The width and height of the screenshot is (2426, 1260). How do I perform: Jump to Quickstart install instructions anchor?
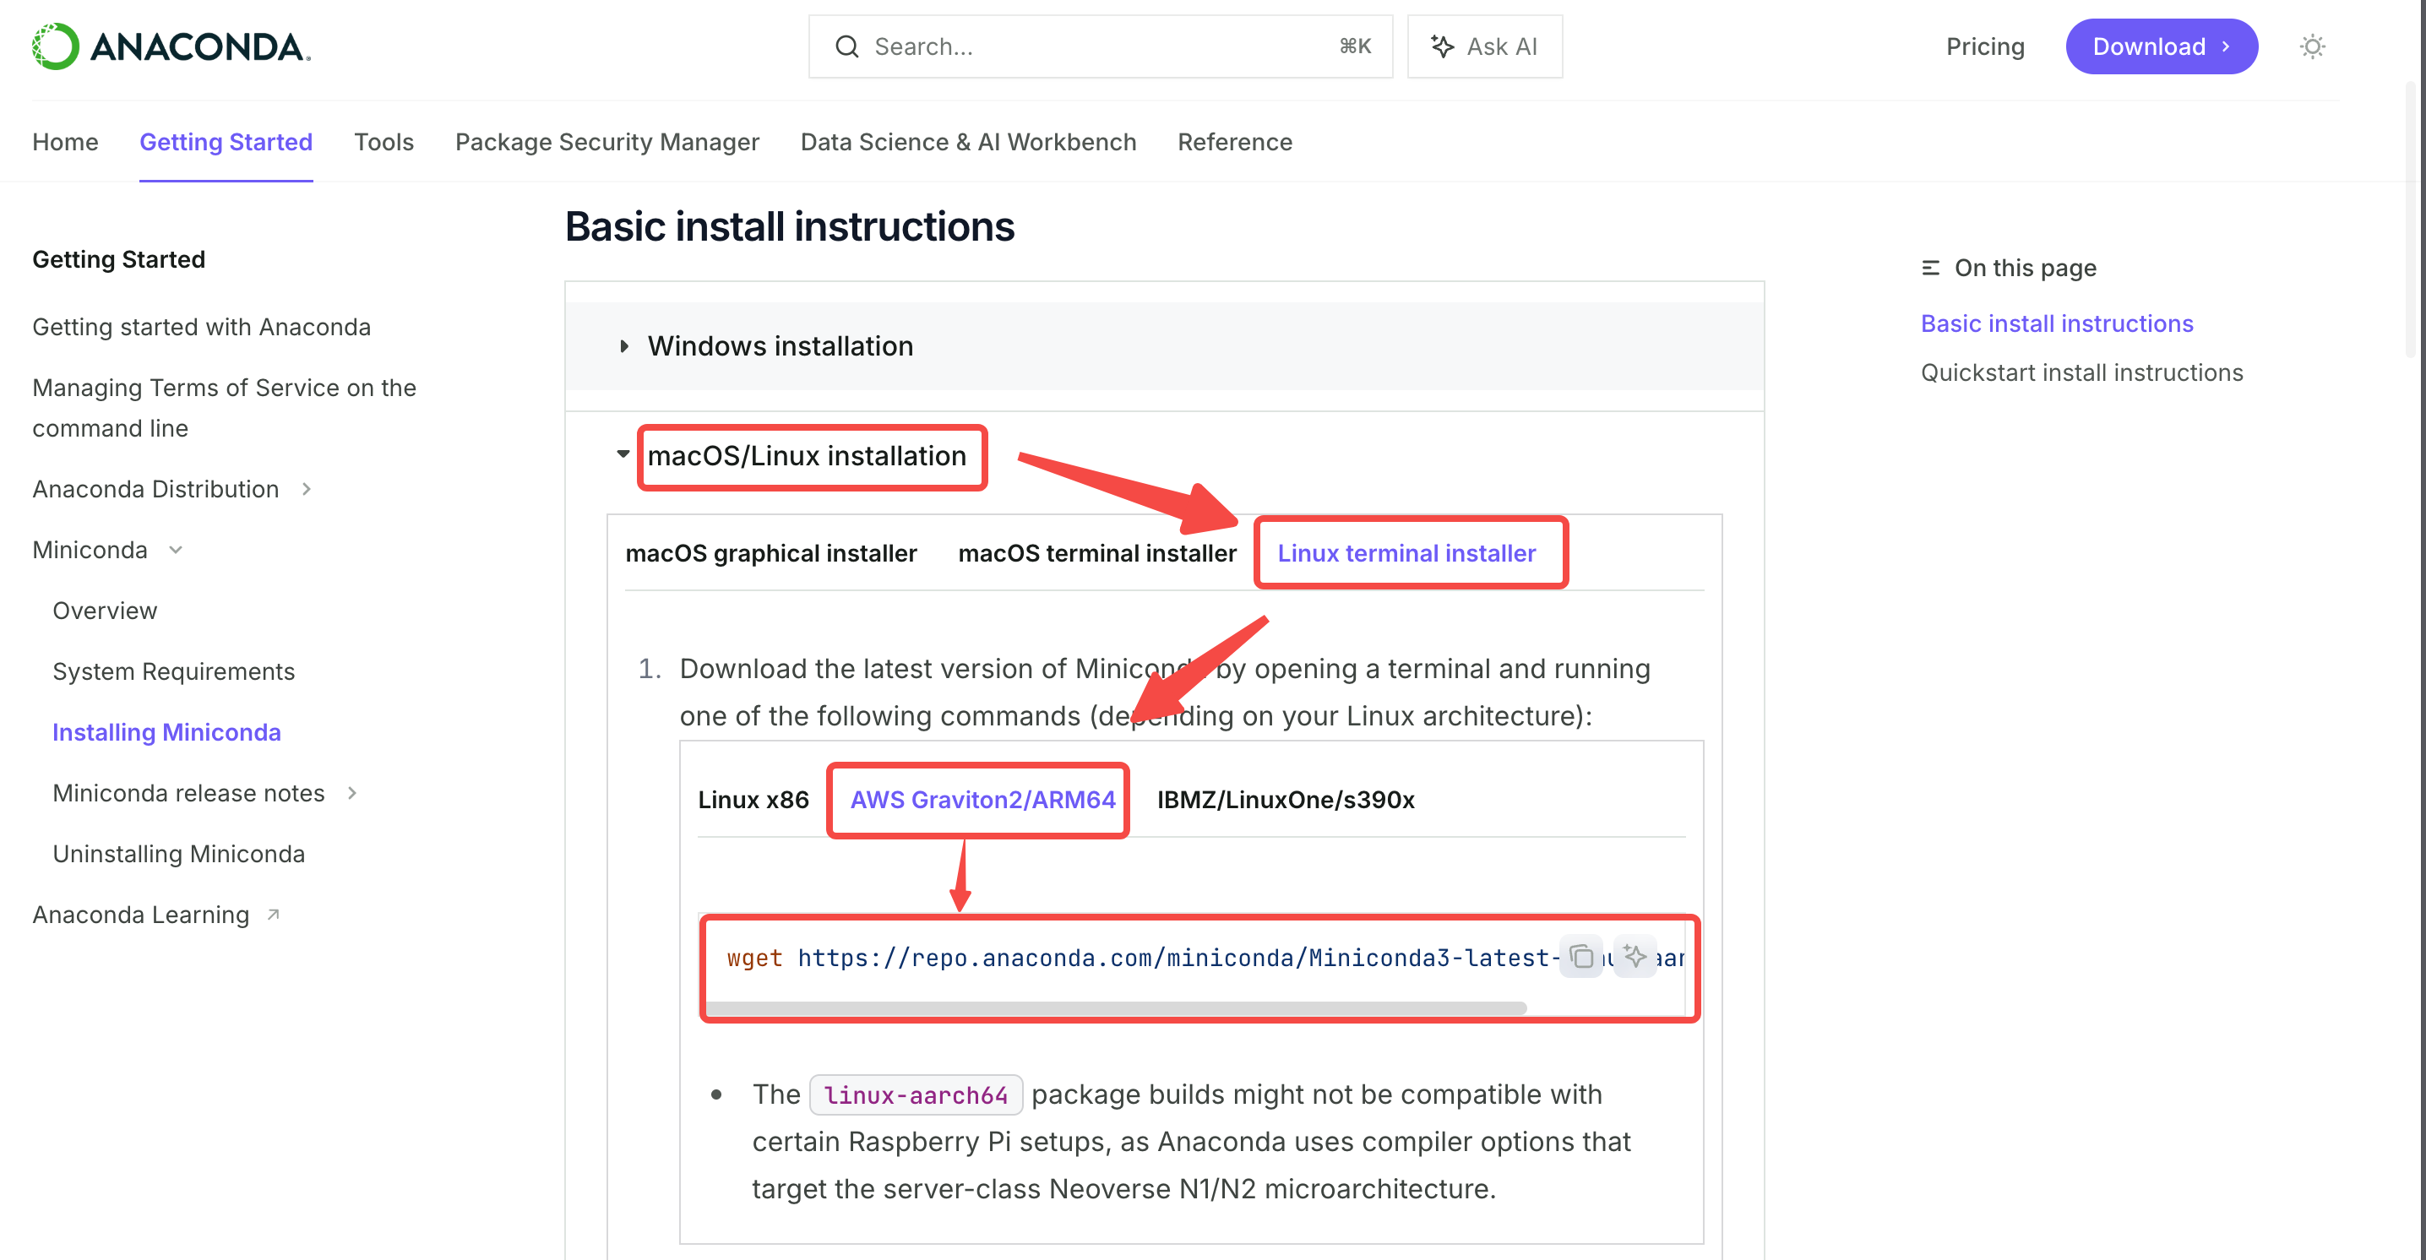click(2081, 372)
